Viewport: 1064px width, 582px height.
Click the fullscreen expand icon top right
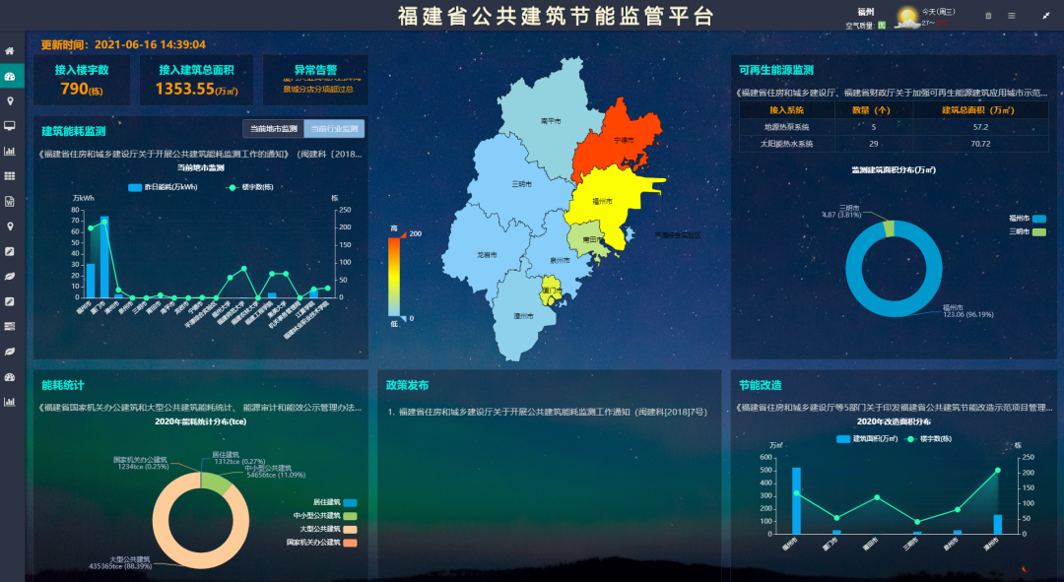(x=1045, y=16)
